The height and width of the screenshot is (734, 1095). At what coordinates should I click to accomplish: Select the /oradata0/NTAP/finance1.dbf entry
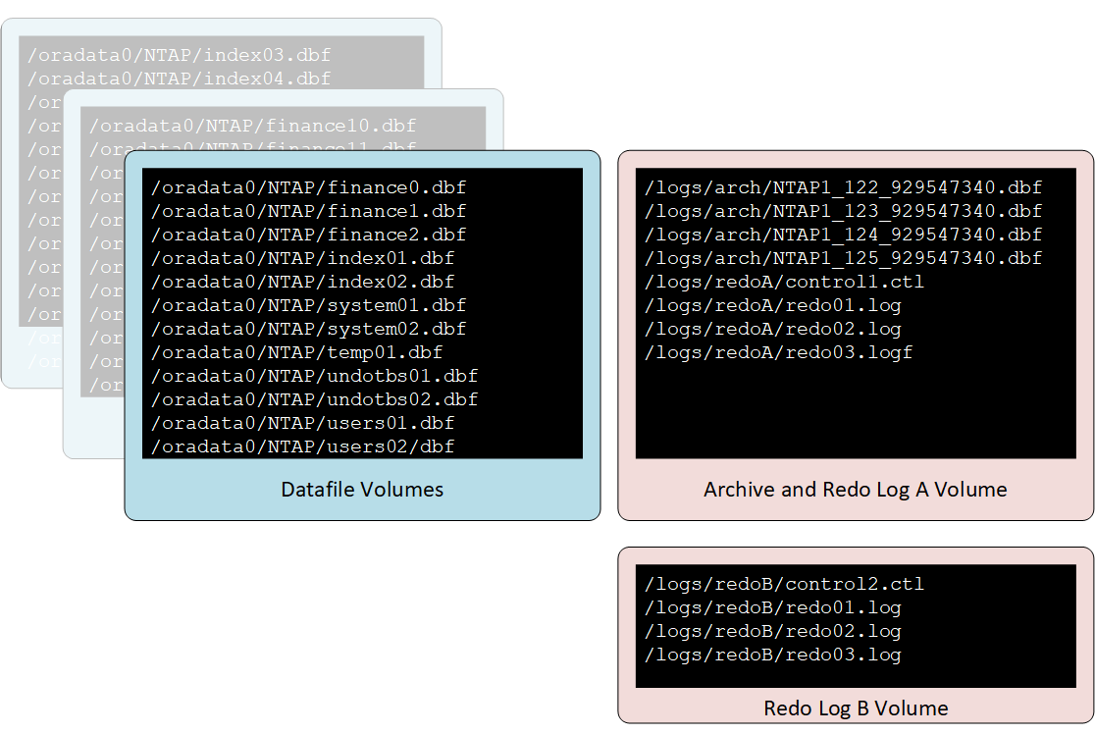[309, 212]
